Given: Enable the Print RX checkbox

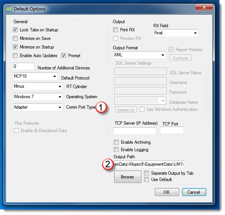Looking at the screenshot, I should (116, 30).
